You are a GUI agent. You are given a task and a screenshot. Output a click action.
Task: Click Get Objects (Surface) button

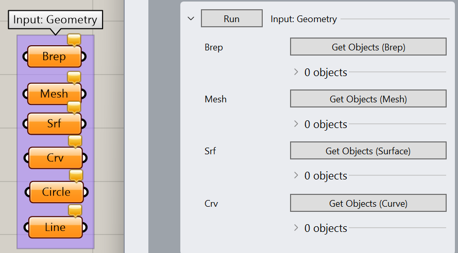click(x=368, y=150)
